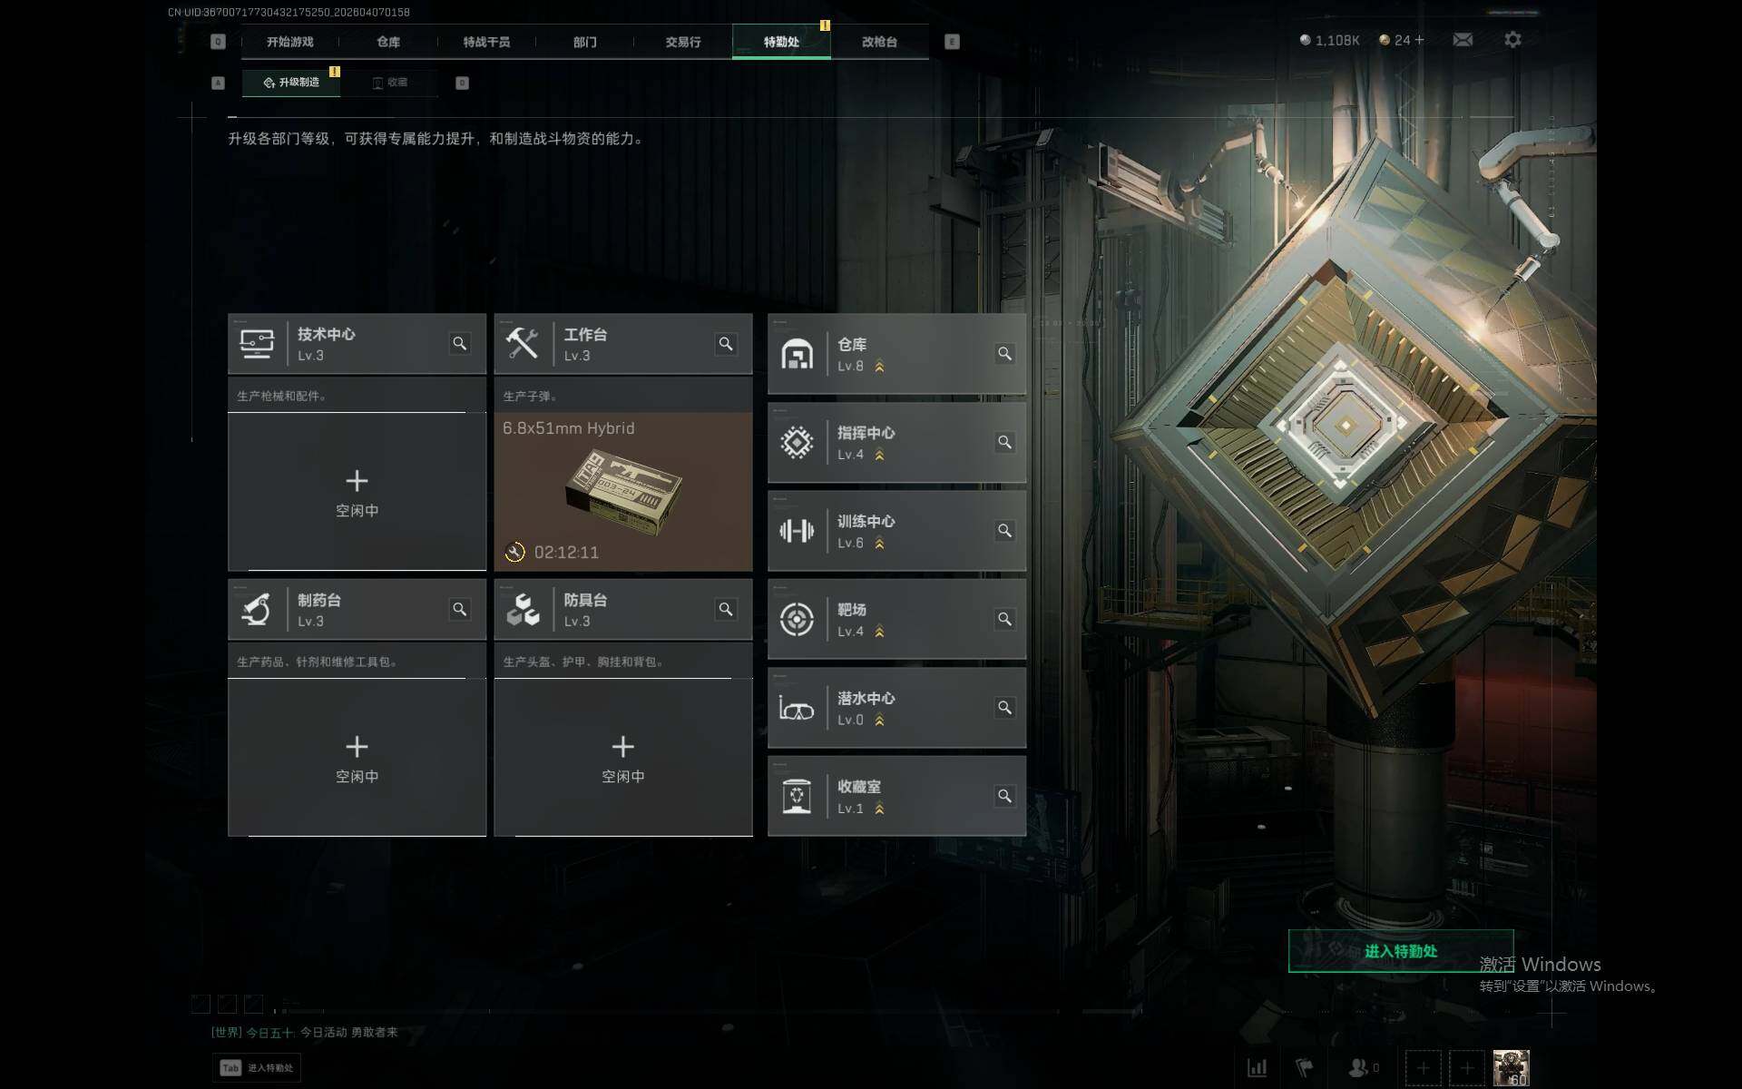Image resolution: width=1742 pixels, height=1089 pixels.
Task: Open the 收藏 sub-tab
Action: [390, 83]
